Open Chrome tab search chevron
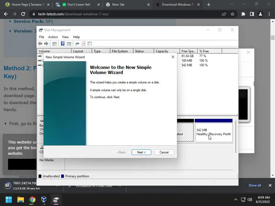The width and height of the screenshot is (275, 206). 232,4
